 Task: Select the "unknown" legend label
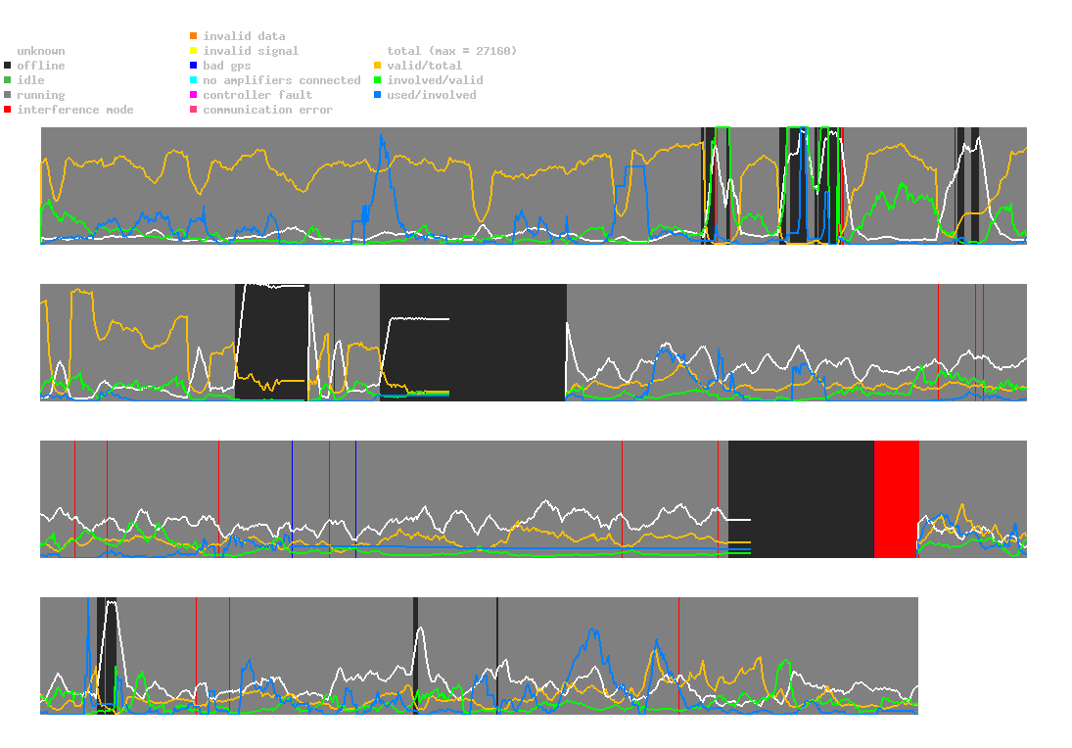click(x=41, y=51)
